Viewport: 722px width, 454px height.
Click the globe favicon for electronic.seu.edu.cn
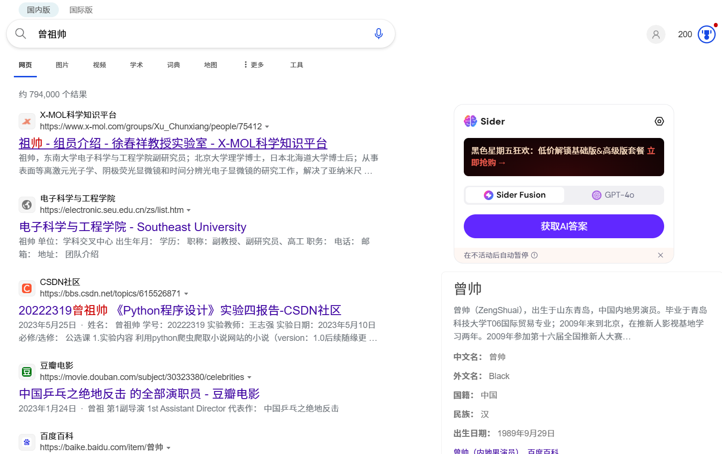tap(27, 205)
